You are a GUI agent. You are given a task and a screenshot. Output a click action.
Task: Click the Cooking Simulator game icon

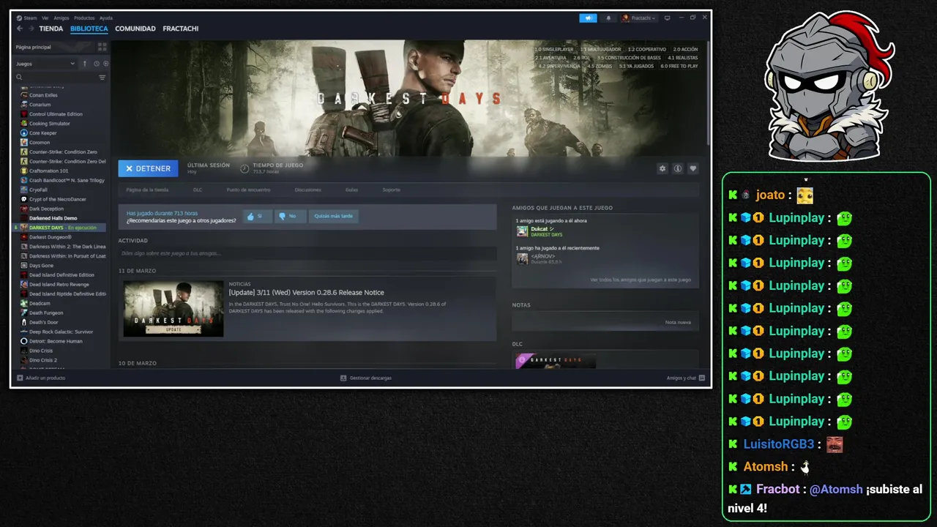pos(24,124)
